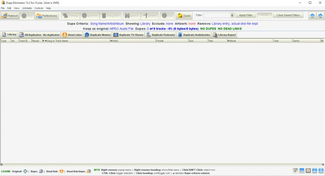This screenshot has height=176, width=325.
Task: Switch to the Dead Links tab
Action: (72, 35)
